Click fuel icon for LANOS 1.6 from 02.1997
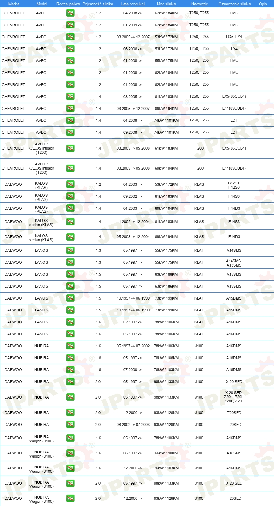274x506 pixels. click(x=70, y=322)
